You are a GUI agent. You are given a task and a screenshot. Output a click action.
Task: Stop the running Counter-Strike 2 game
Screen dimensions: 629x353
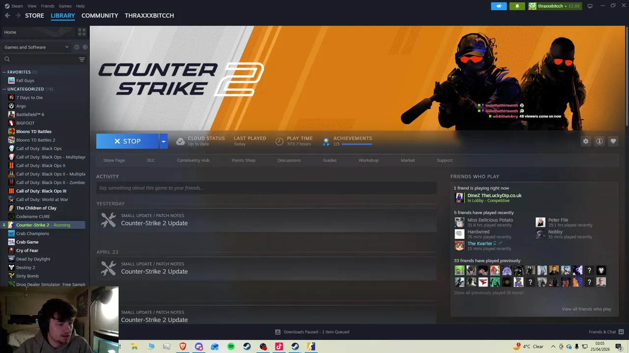[127, 141]
